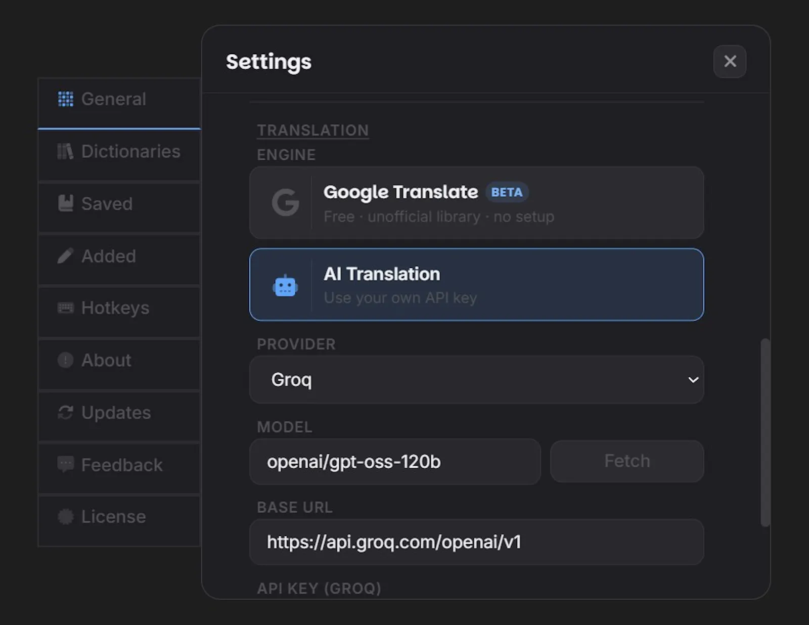This screenshot has height=625, width=809.
Task: Click the Fetch models button
Action: [627, 461]
